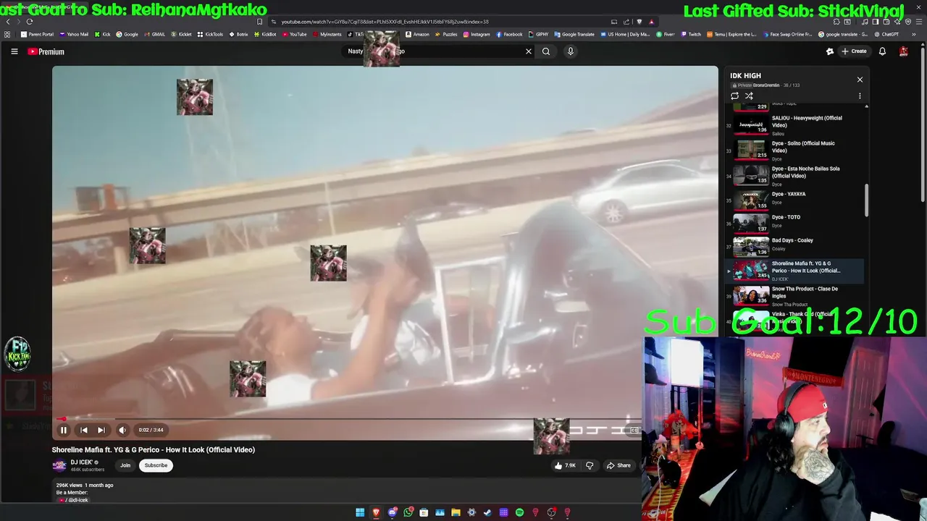
Task: Open the YouTube guide hamburger menu
Action: click(x=14, y=51)
